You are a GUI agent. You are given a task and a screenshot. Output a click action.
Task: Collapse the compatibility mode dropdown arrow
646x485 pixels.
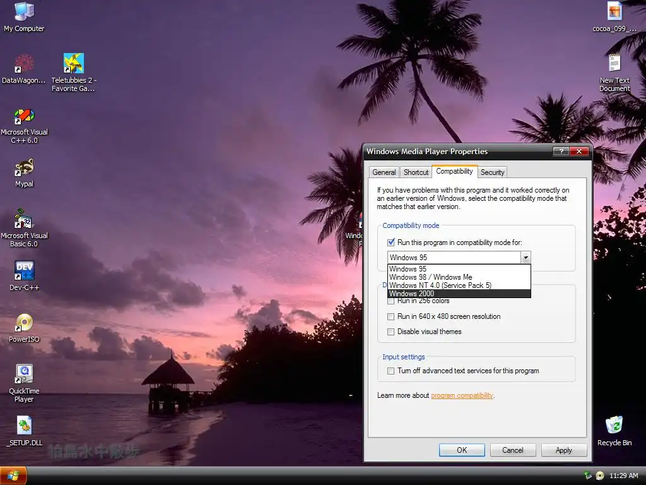[526, 258]
